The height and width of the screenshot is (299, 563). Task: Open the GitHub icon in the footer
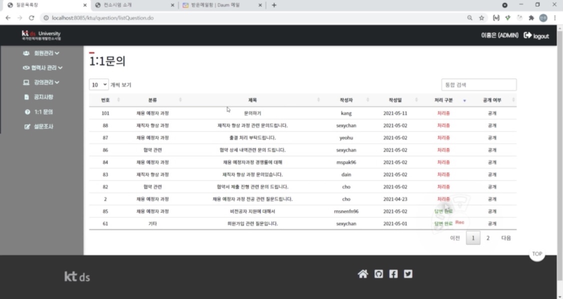click(x=378, y=274)
